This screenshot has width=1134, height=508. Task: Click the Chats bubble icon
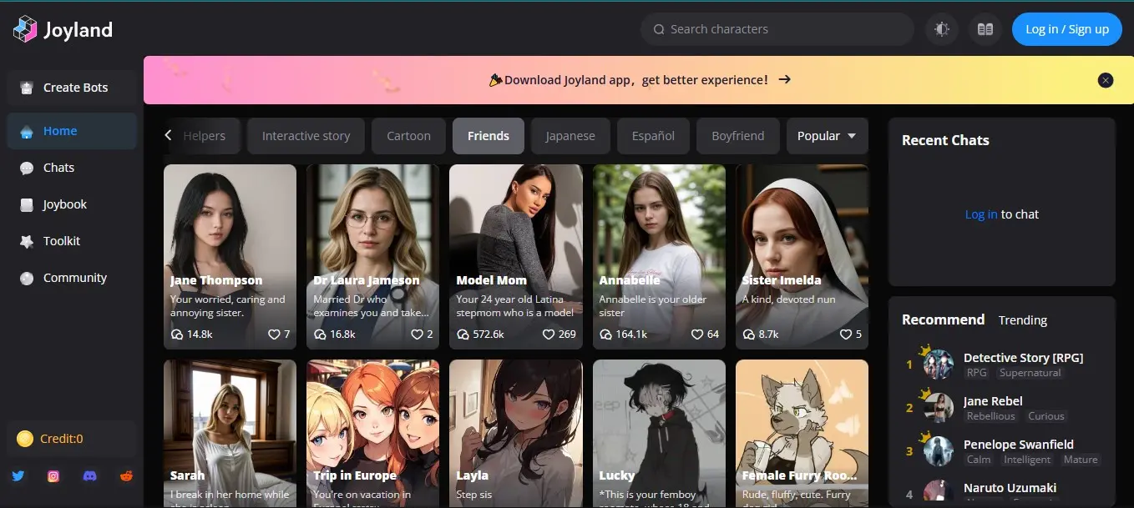pyautogui.click(x=27, y=168)
